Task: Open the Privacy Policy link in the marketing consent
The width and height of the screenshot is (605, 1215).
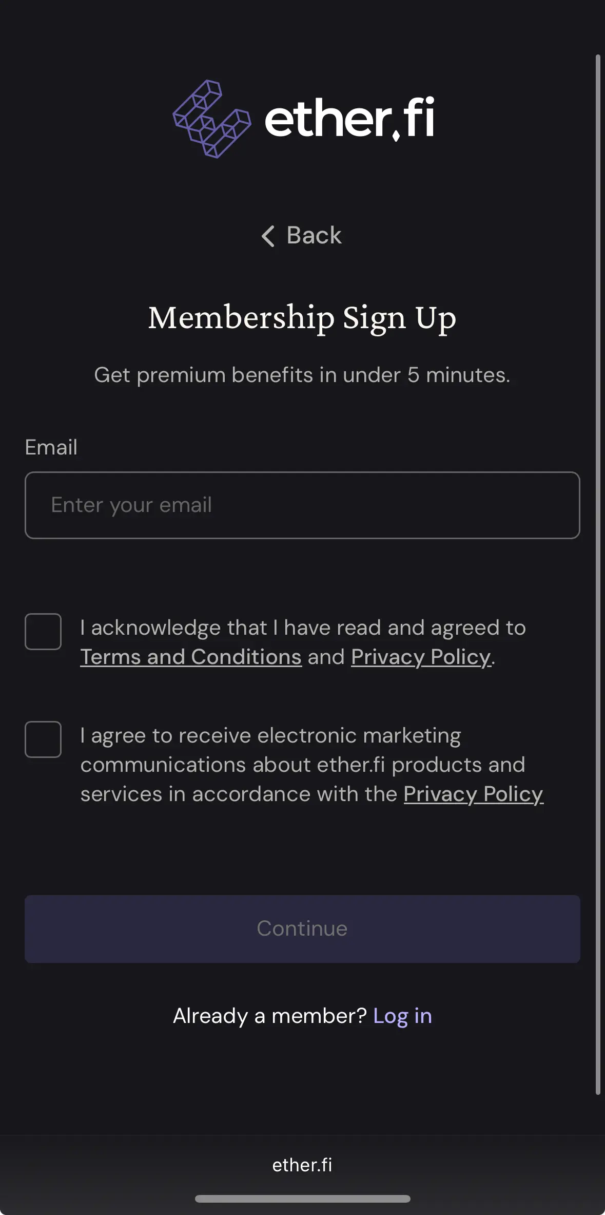Action: [474, 794]
